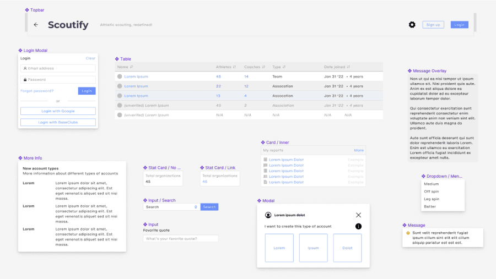The image size is (496, 279).
Task: Open settings via the gear icon
Action: [412, 25]
